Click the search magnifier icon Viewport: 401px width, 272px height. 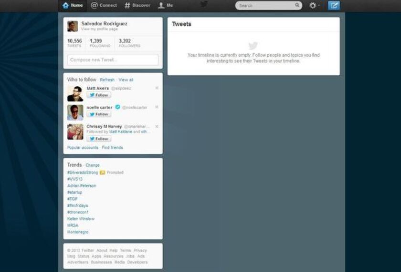297,5
